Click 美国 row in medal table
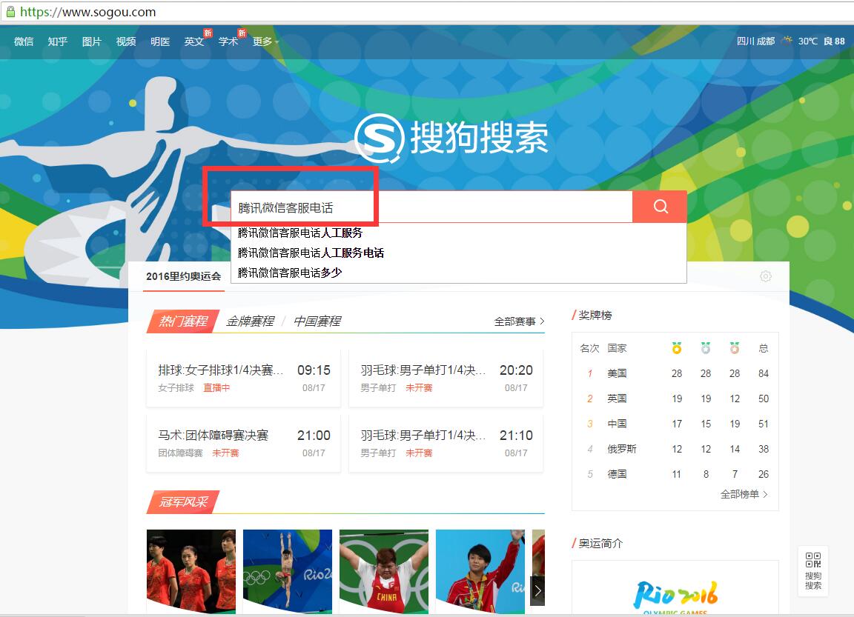854x617 pixels. [x=675, y=373]
